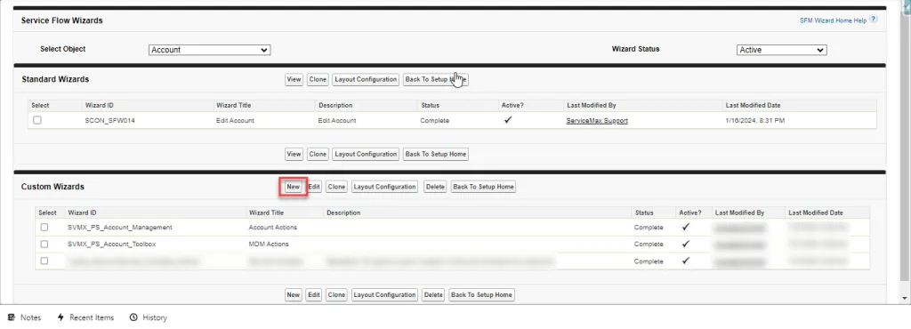This screenshot has height=329, width=911.
Task: Click bottom New button under Custom Wizards table
Action: (294, 294)
